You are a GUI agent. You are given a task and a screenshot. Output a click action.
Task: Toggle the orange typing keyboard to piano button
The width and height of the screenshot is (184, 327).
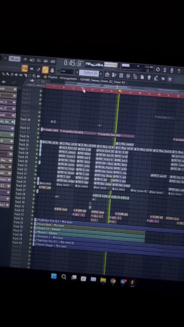(25, 68)
